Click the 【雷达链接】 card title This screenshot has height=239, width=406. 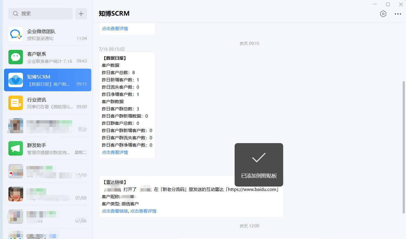pyautogui.click(x=115, y=182)
